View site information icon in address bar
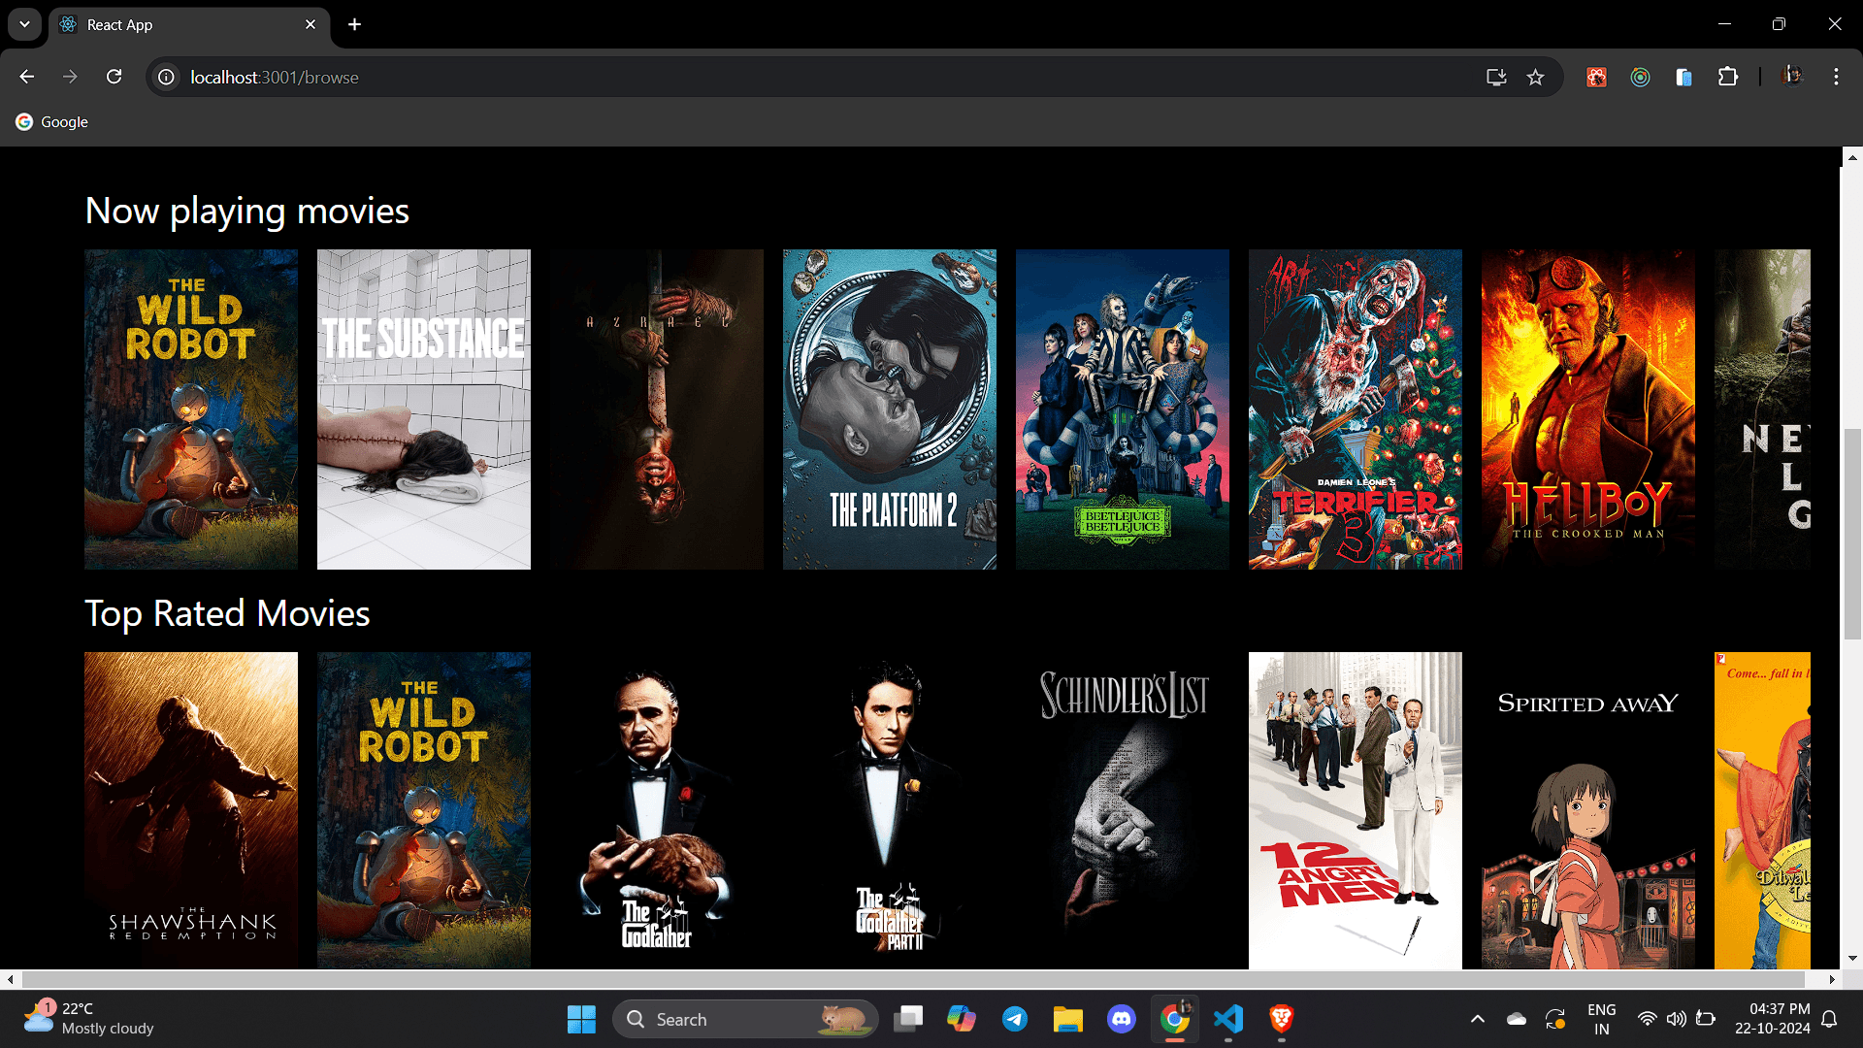The image size is (1863, 1048). click(x=167, y=77)
